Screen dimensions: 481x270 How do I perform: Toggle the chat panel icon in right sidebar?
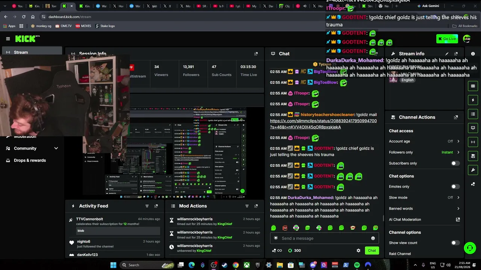pyautogui.click(x=473, y=128)
